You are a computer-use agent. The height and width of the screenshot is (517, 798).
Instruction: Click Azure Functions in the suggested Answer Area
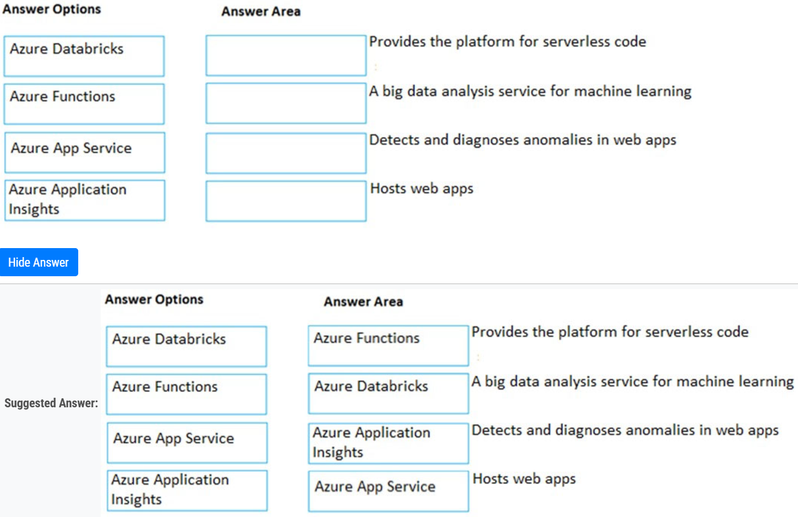click(x=388, y=345)
